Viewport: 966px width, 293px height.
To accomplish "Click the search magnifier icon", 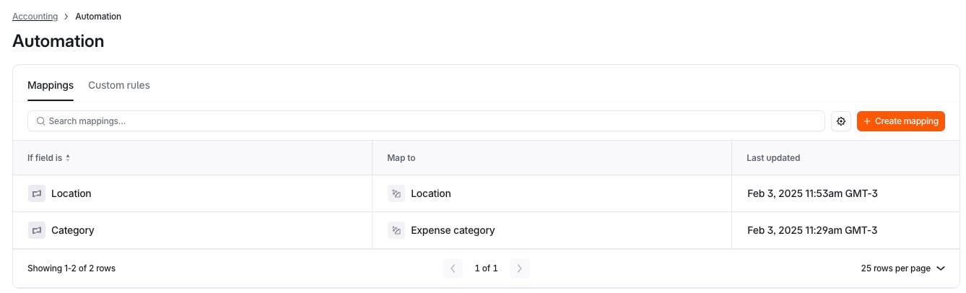I will click(41, 121).
